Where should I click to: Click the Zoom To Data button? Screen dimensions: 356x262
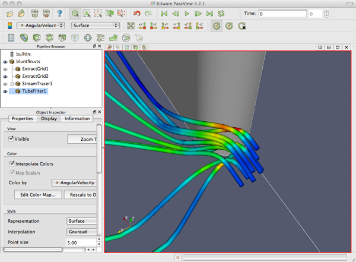click(x=82, y=139)
